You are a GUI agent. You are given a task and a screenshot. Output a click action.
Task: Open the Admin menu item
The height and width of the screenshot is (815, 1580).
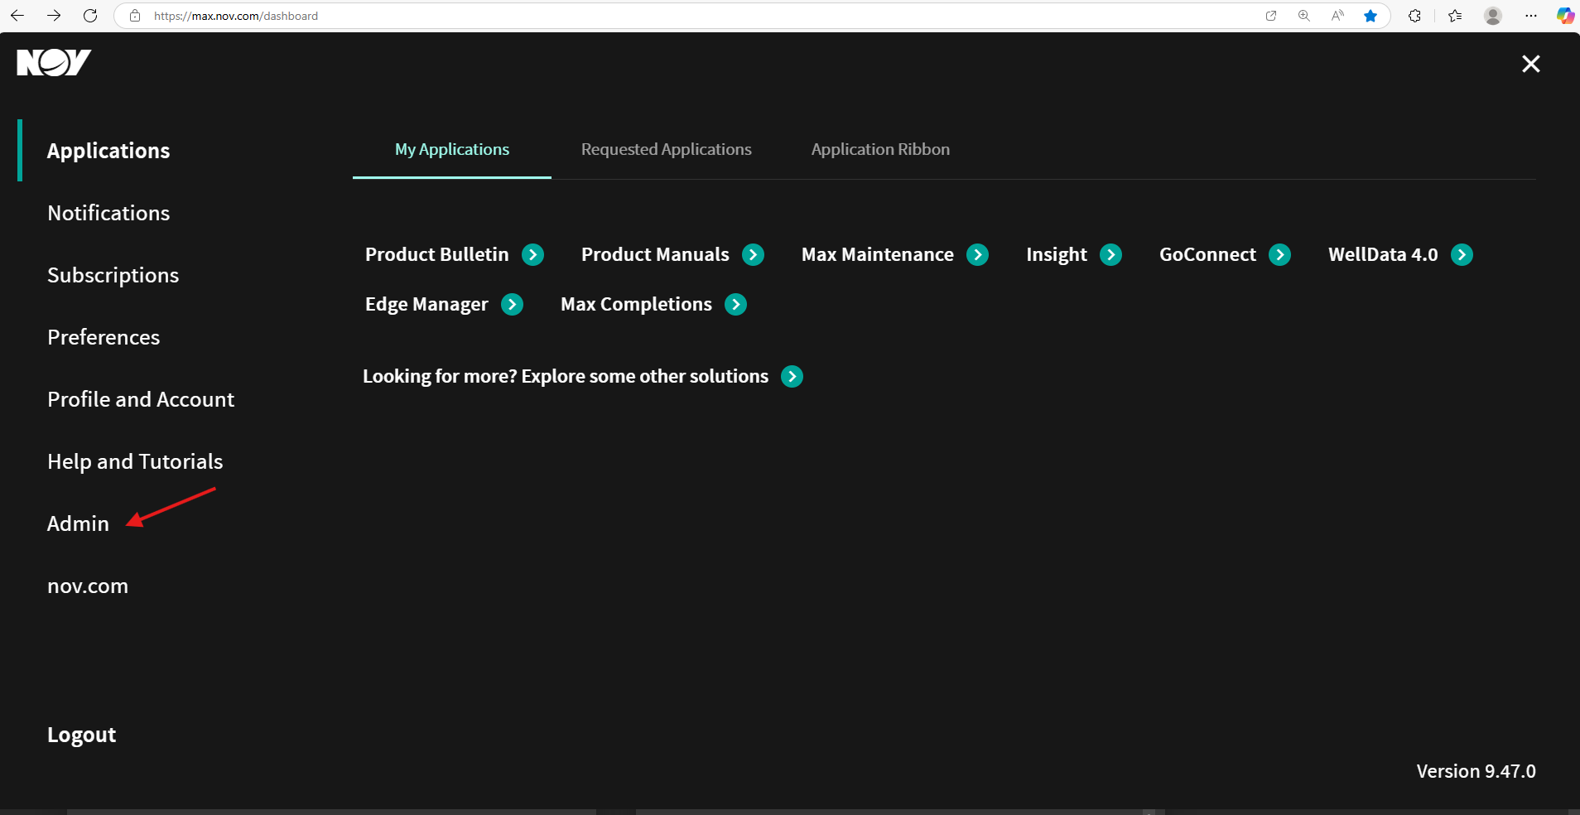tap(78, 523)
